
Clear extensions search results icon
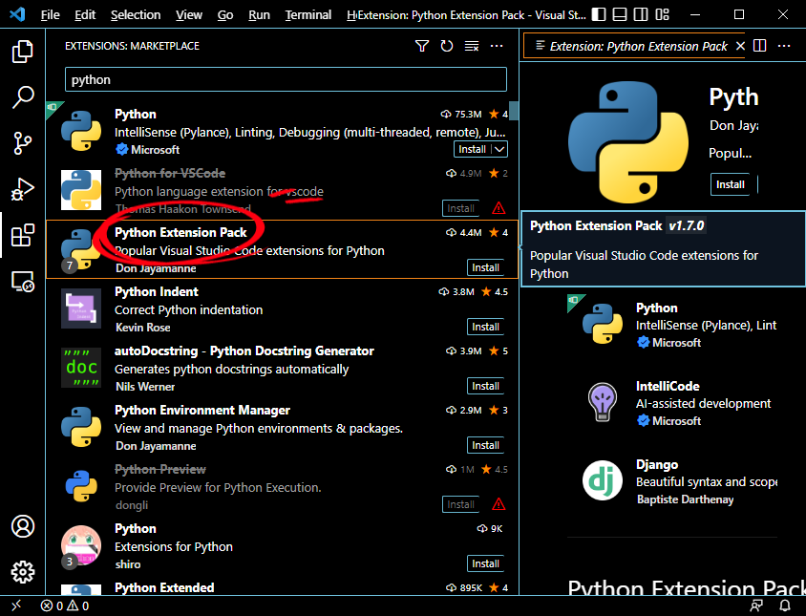click(x=472, y=46)
